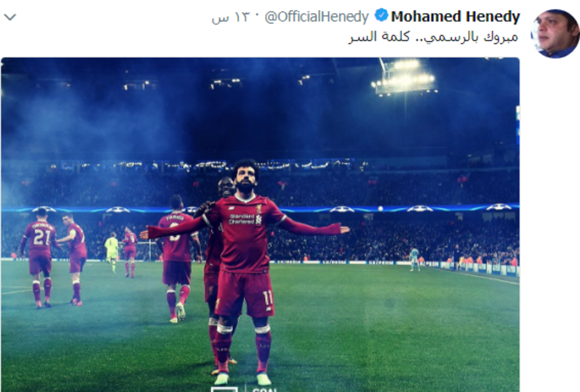Expand the tweet options chevron
The height and width of the screenshot is (392, 580).
[x=10, y=17]
